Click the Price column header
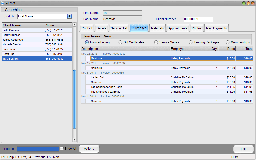The width and height of the screenshot is (256, 160). tap(227, 49)
